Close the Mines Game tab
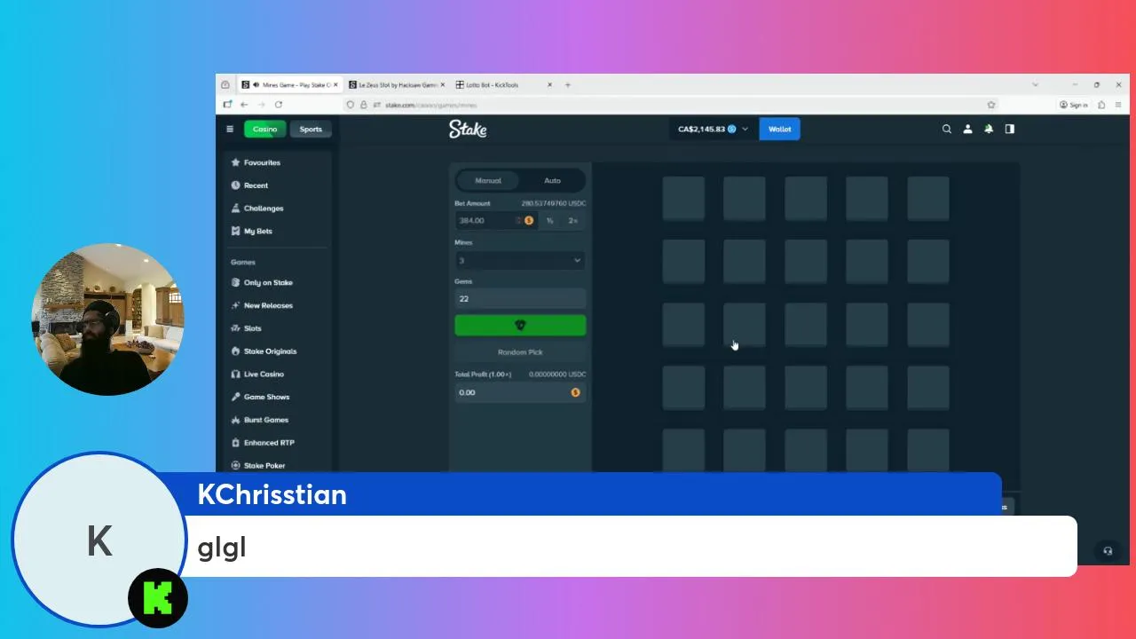The height and width of the screenshot is (639, 1136). click(335, 85)
